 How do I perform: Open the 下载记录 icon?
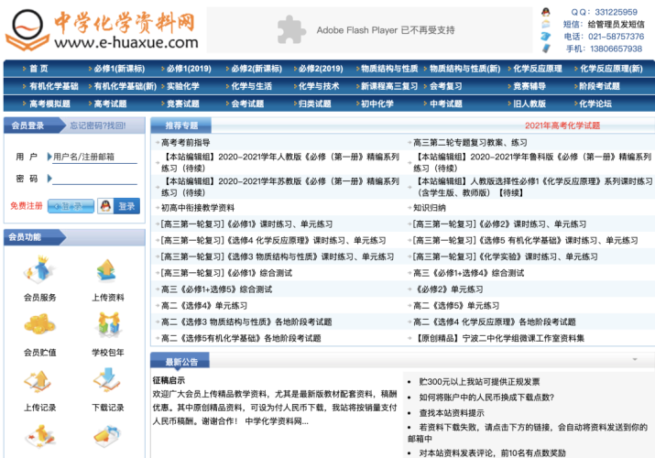pyautogui.click(x=107, y=382)
